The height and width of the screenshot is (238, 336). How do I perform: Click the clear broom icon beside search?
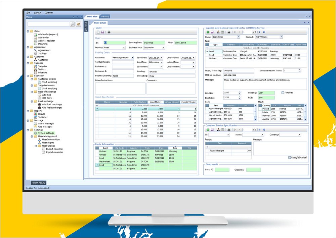point(78,24)
